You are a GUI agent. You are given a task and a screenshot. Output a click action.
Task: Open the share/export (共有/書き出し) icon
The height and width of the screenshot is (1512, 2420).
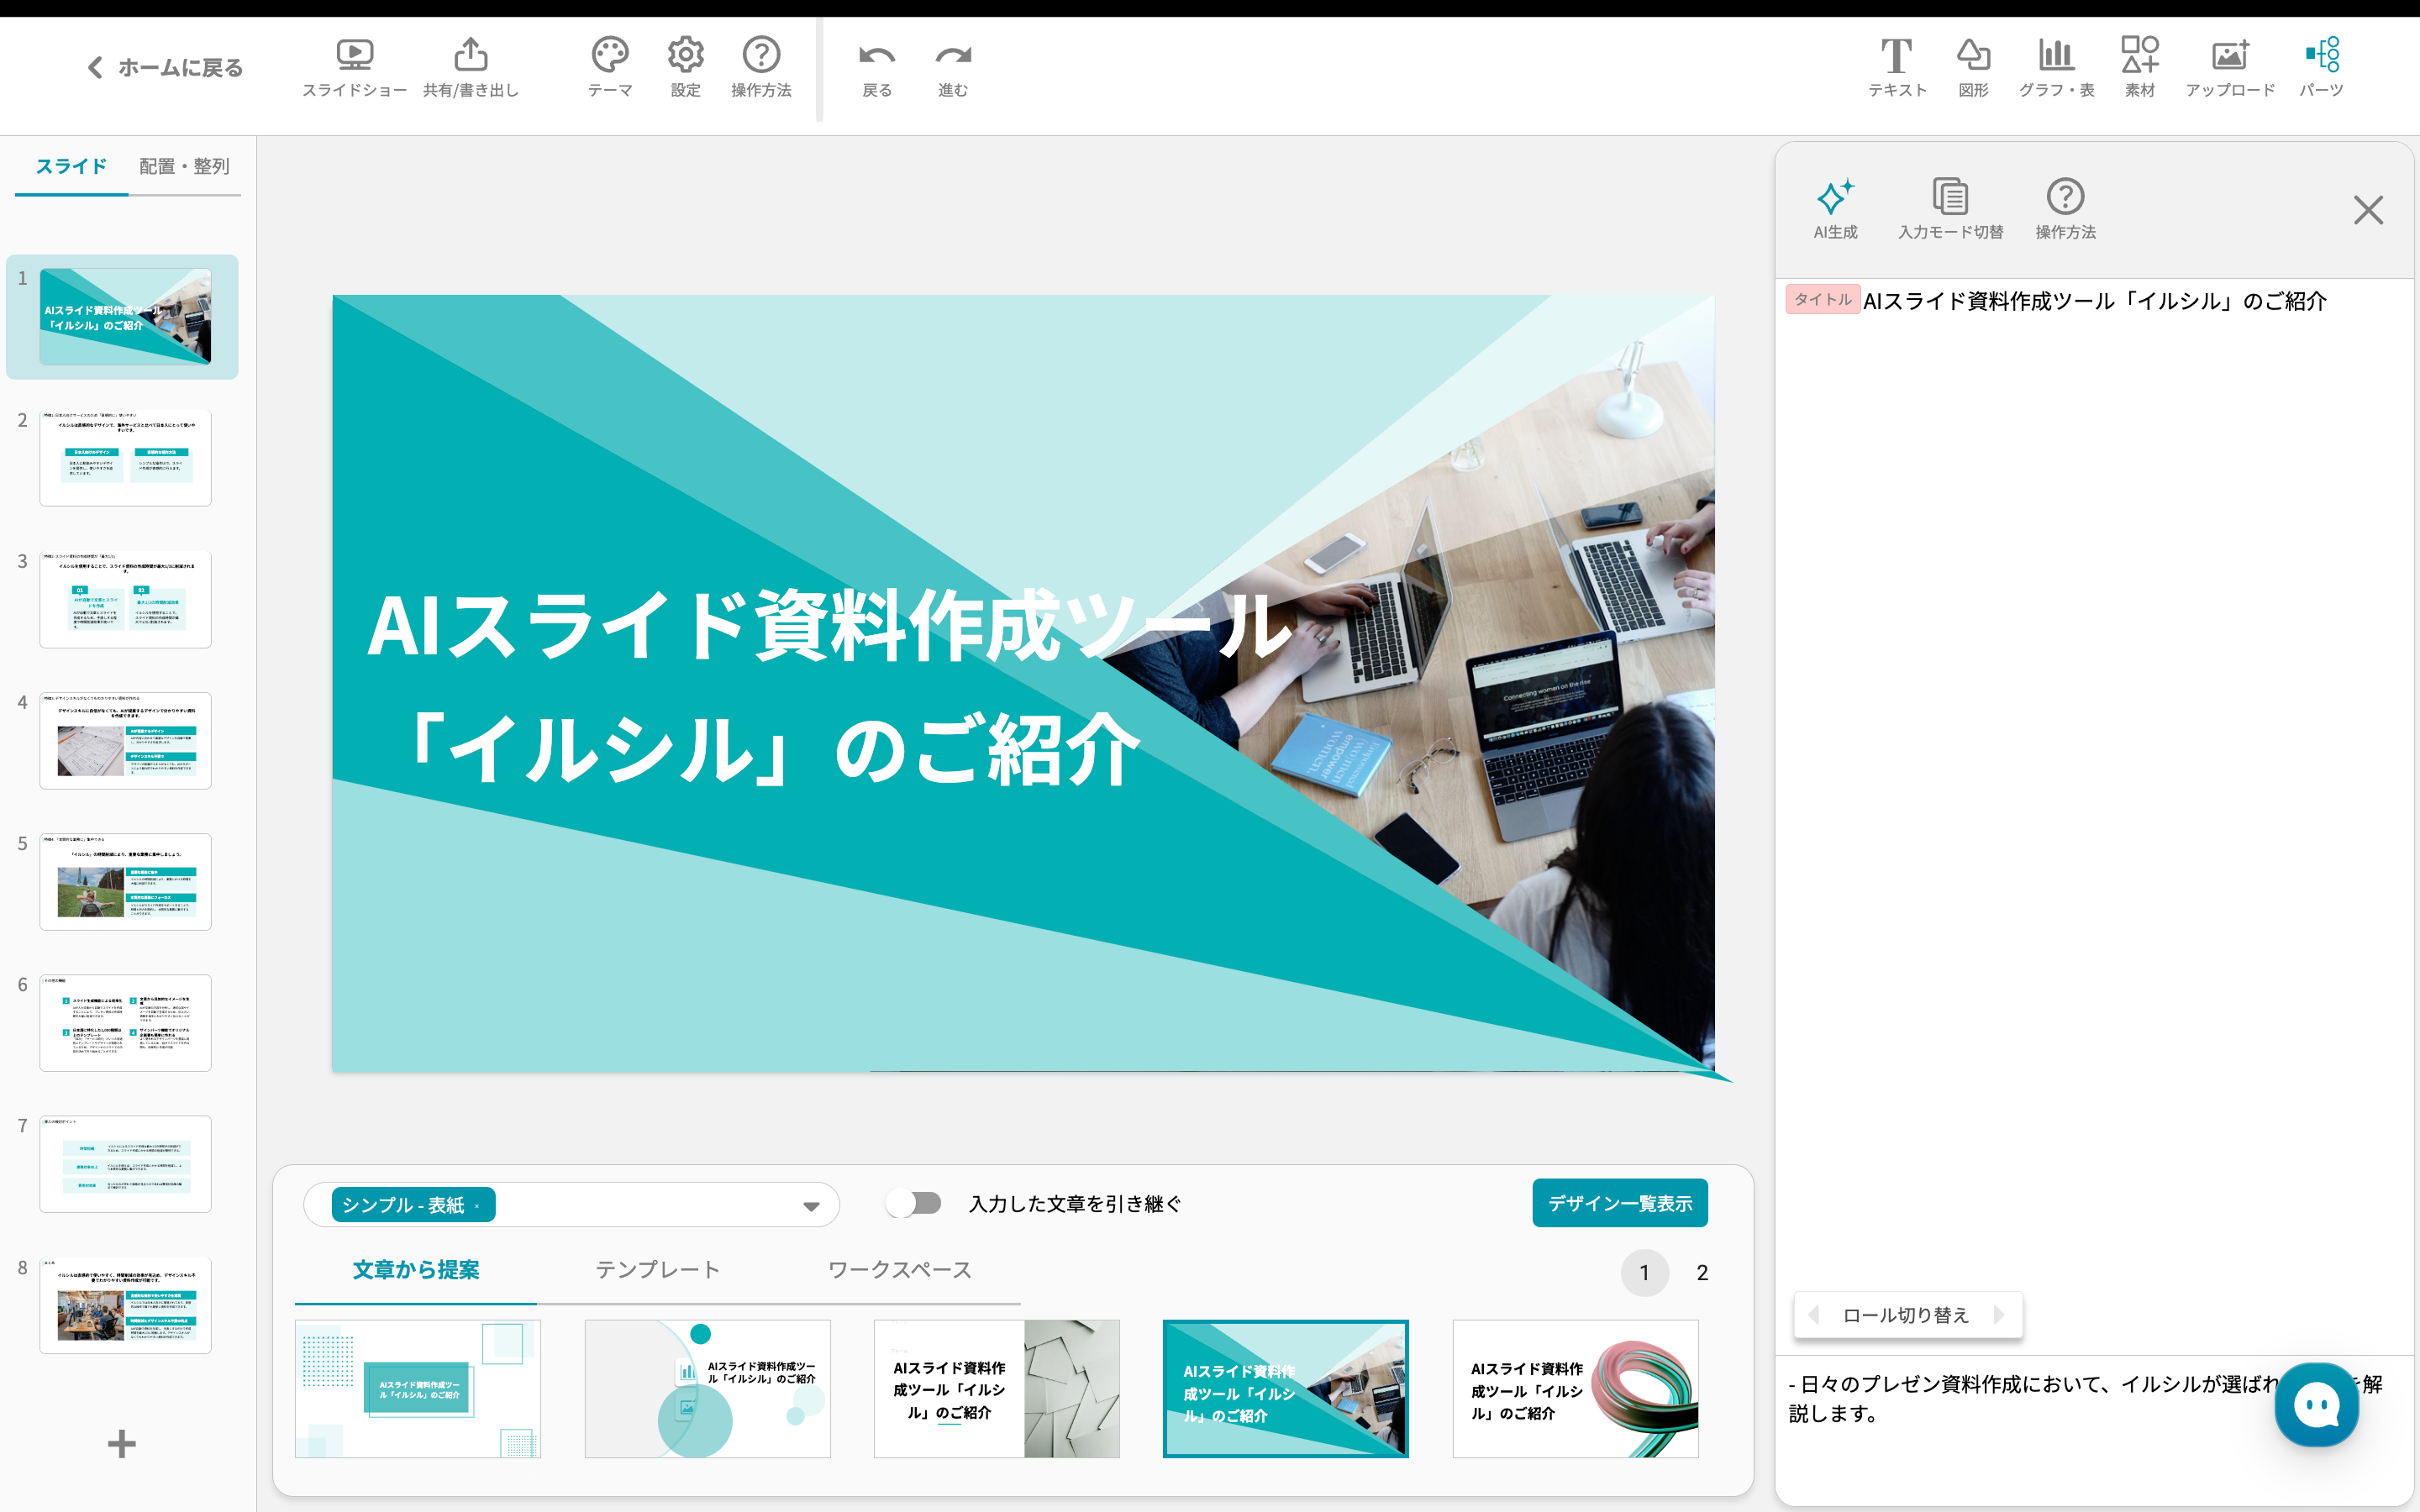(471, 55)
